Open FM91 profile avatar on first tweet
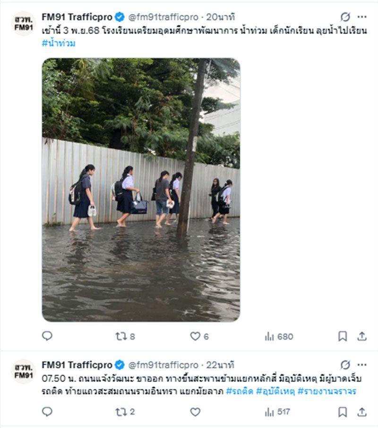The height and width of the screenshot is (428, 378). point(23,24)
